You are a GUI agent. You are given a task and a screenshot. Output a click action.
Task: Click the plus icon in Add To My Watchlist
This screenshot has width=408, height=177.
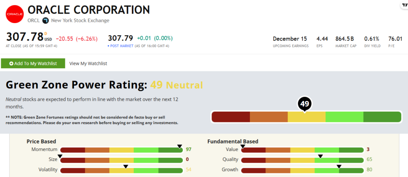point(11,63)
